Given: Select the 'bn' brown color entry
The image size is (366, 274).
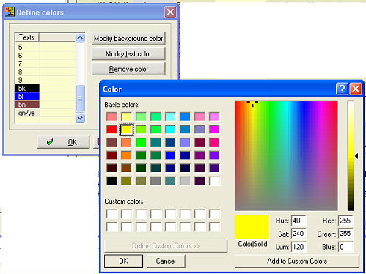Looking at the screenshot, I should click(27, 105).
